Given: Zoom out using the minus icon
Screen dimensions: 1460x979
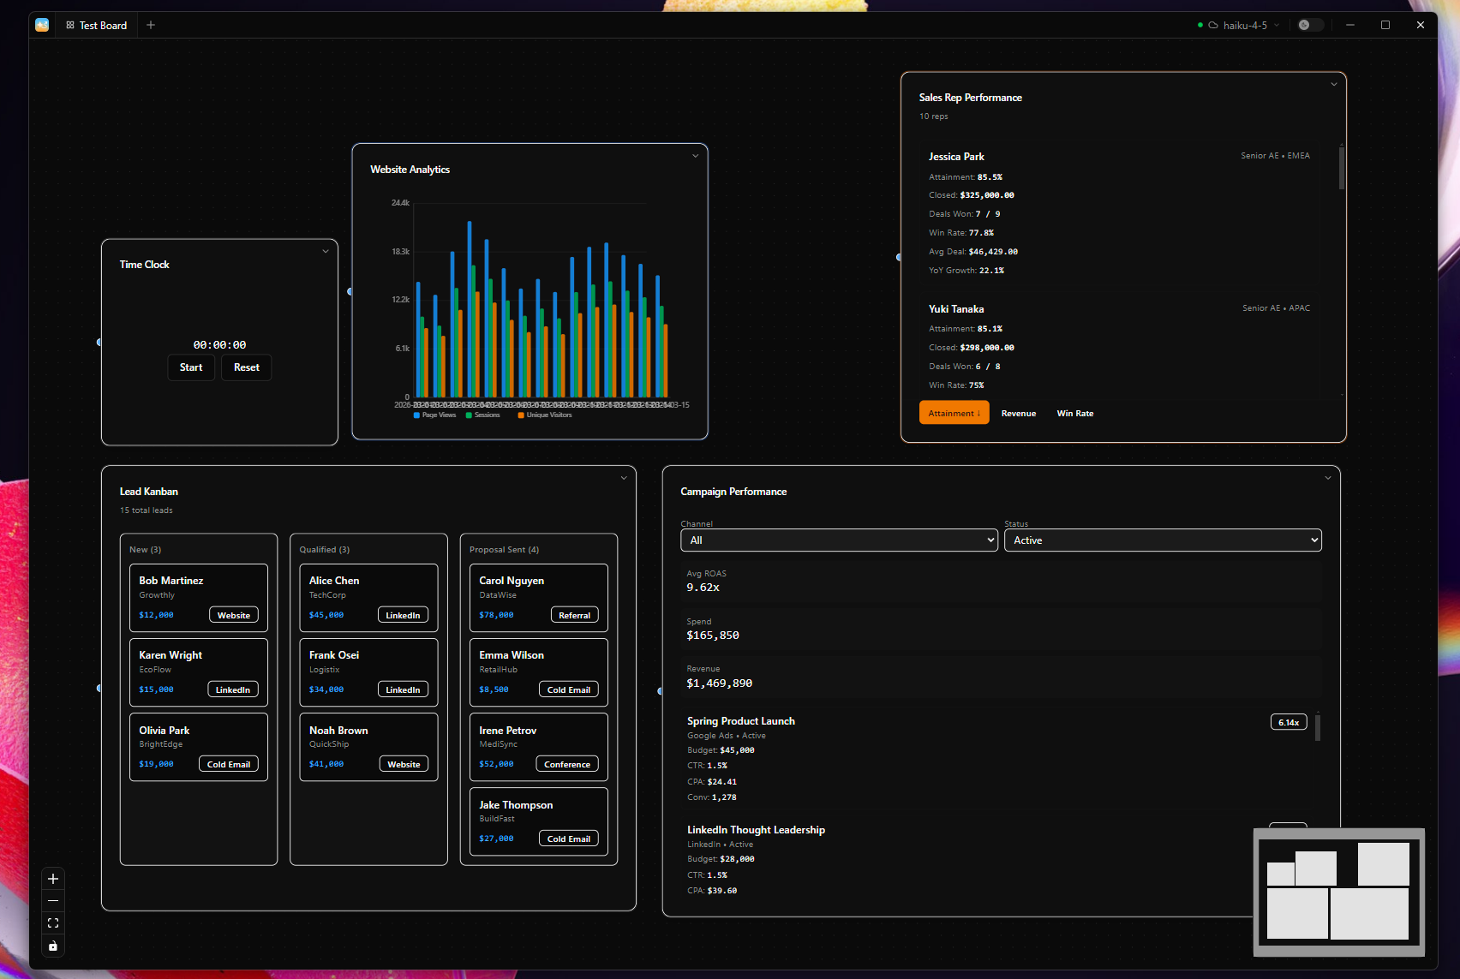Looking at the screenshot, I should pyautogui.click(x=52, y=900).
